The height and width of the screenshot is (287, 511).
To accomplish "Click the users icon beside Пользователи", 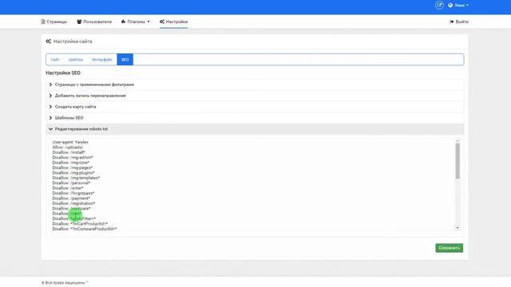I will point(79,22).
